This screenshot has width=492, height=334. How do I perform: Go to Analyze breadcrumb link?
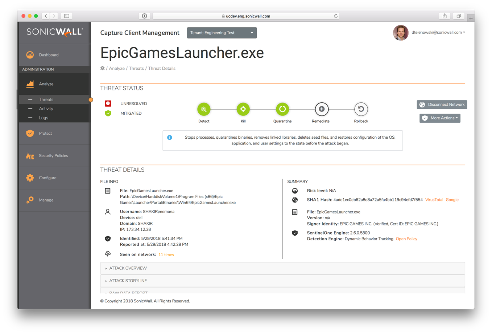pos(117,68)
